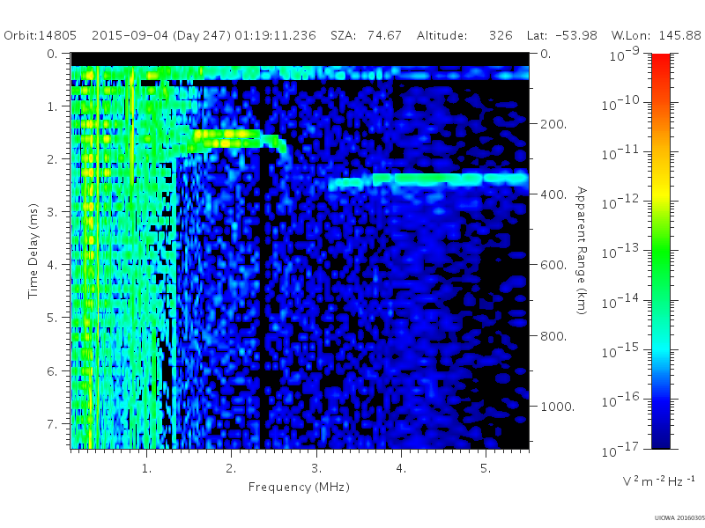Click the 1. tick on frequency axis
This screenshot has width=705, height=528.
click(146, 468)
